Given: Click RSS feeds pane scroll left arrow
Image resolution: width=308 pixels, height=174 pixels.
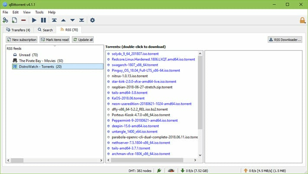Looking at the screenshot, I should [8, 160].
